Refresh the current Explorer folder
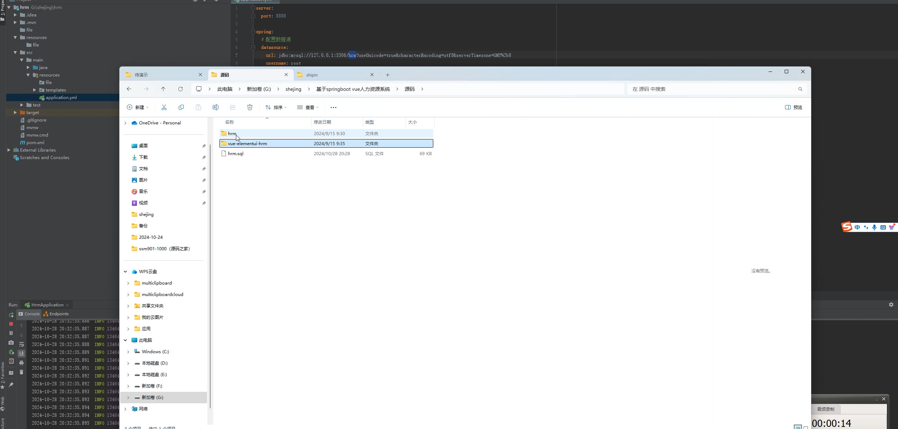Screen dimensions: 898x429 click(181, 89)
